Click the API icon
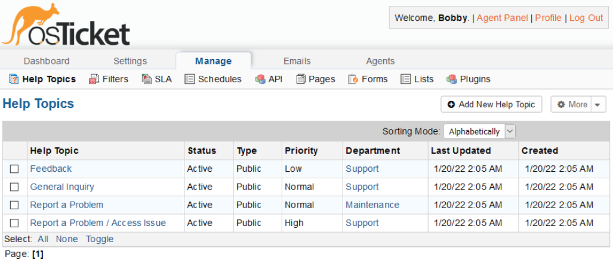613x263 pixels. (x=260, y=79)
